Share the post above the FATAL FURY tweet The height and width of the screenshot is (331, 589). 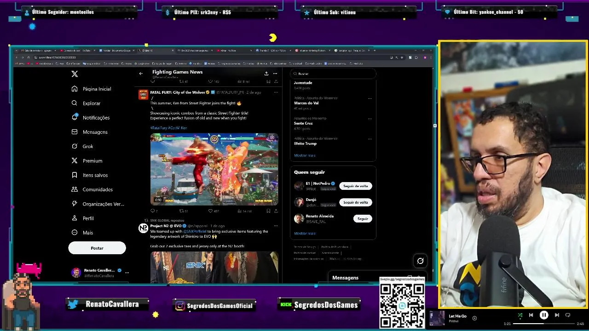(x=276, y=81)
